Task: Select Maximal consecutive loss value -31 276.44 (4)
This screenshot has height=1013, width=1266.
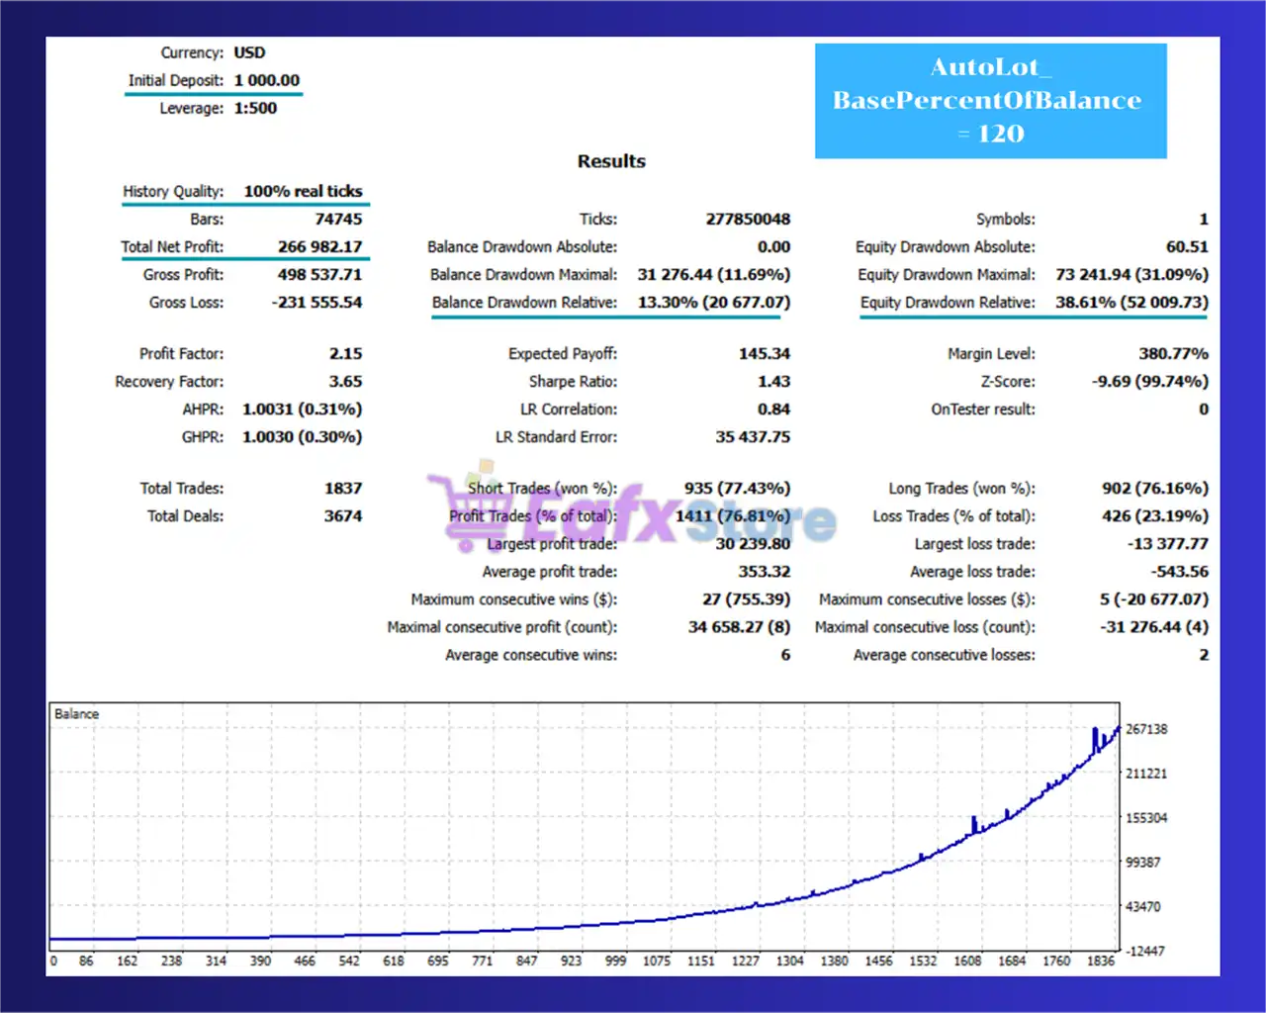Action: [1154, 626]
